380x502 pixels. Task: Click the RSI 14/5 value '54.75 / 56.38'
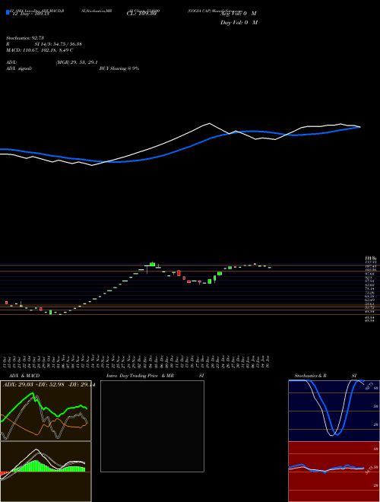tap(68, 44)
